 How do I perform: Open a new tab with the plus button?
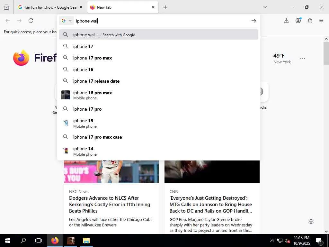tap(165, 7)
